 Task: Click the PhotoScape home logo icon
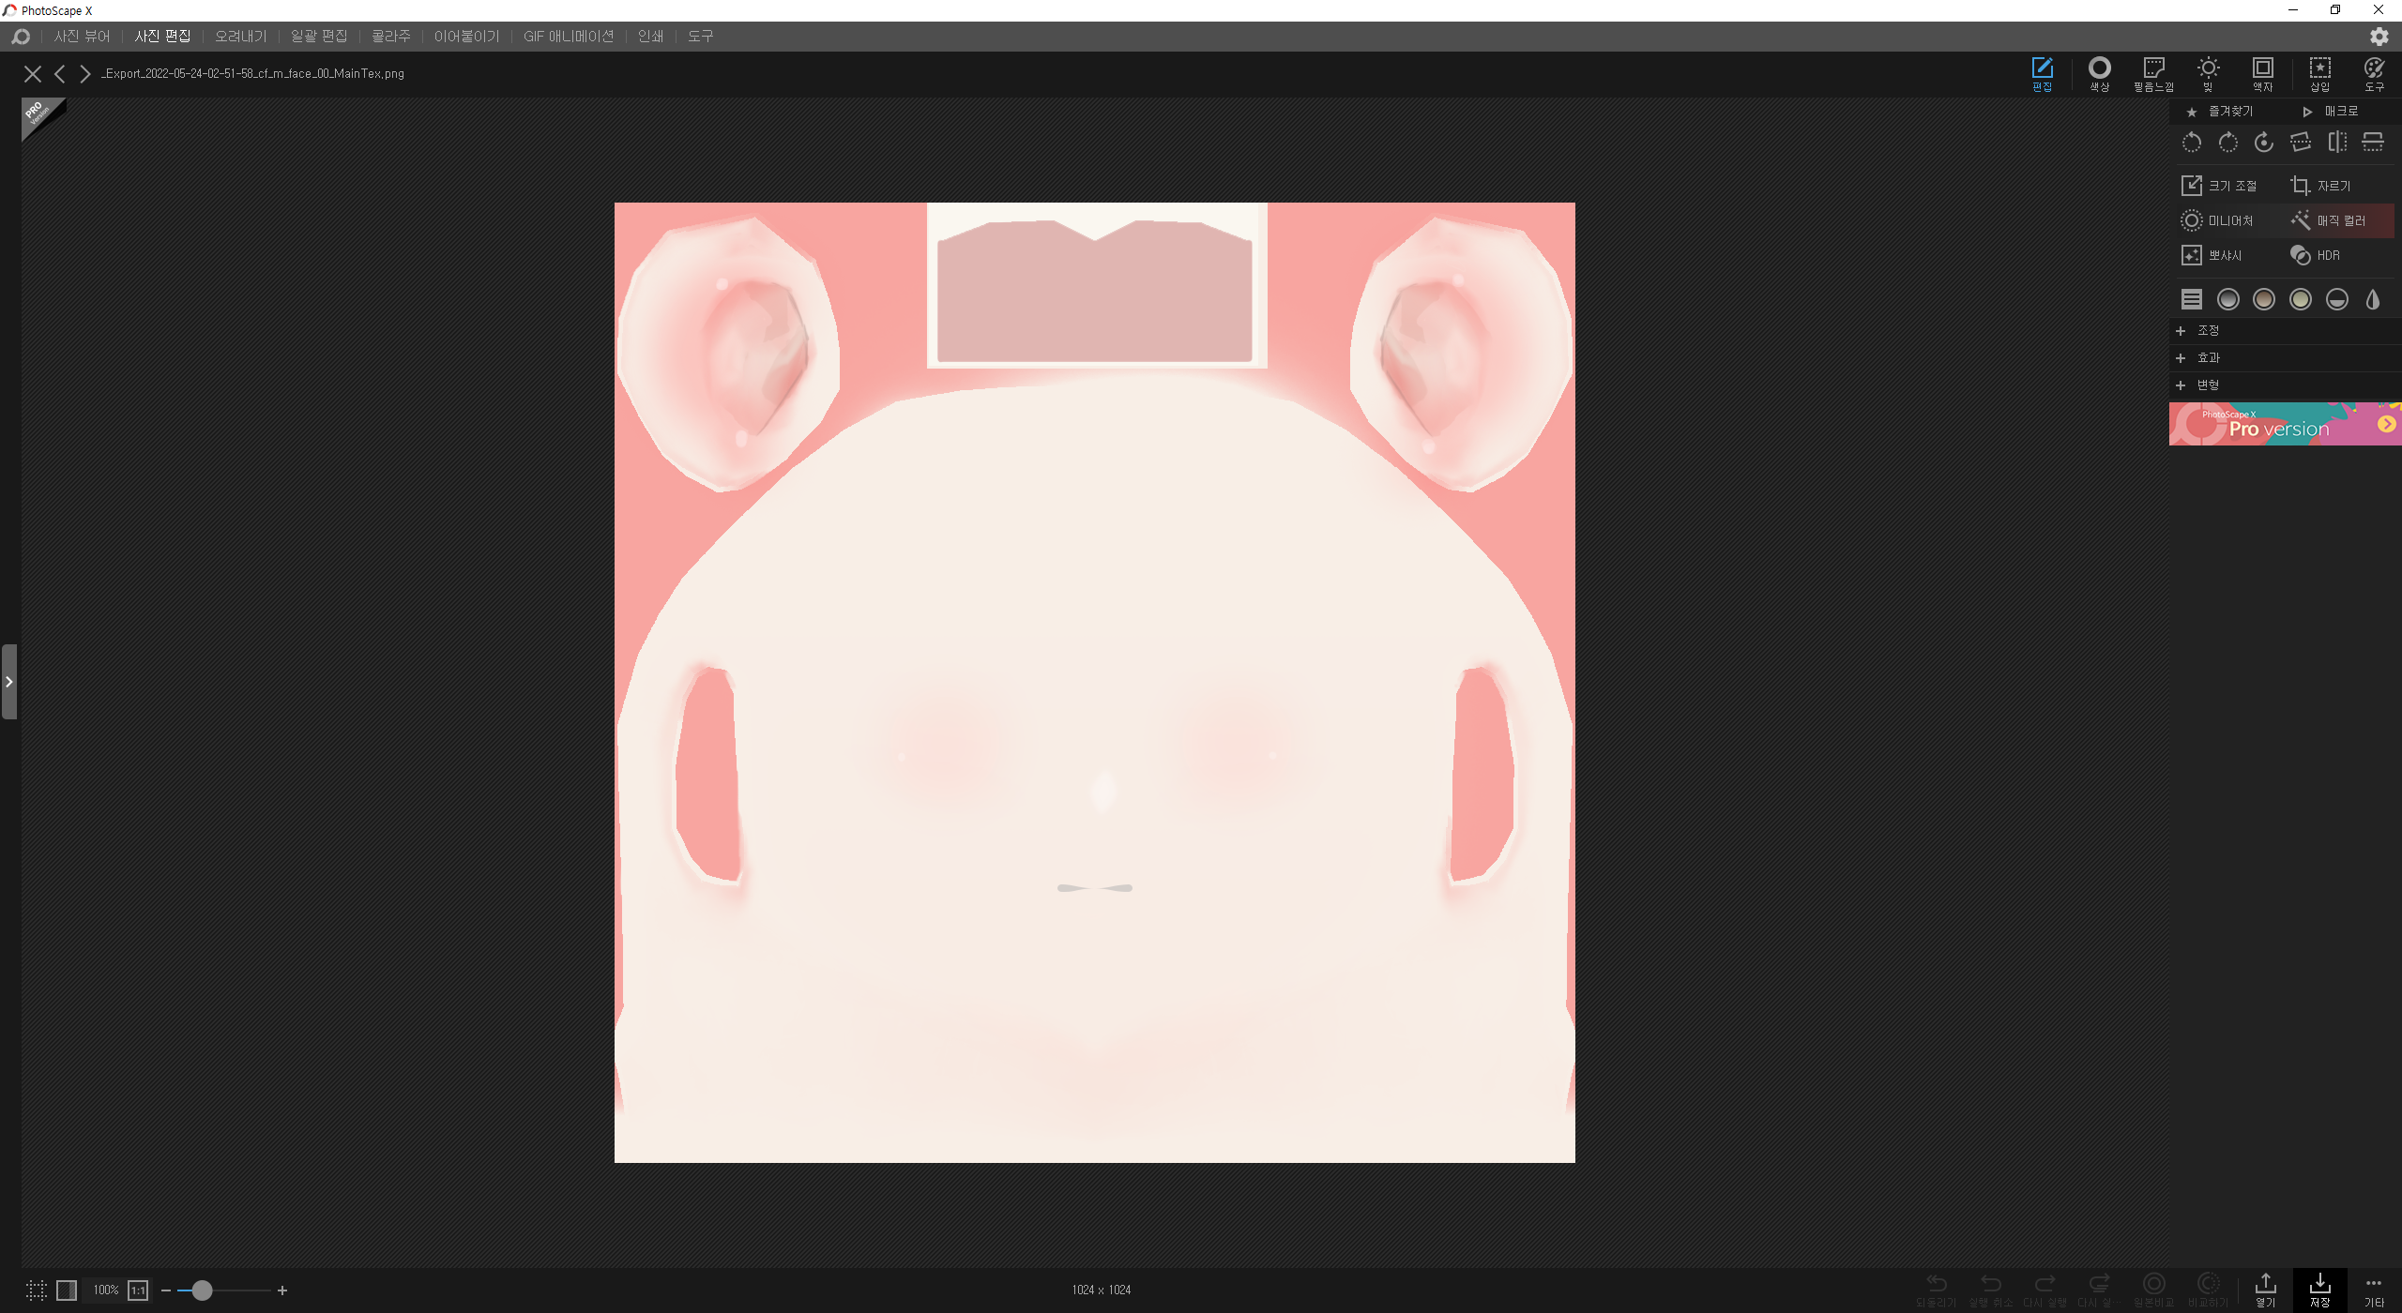click(21, 37)
